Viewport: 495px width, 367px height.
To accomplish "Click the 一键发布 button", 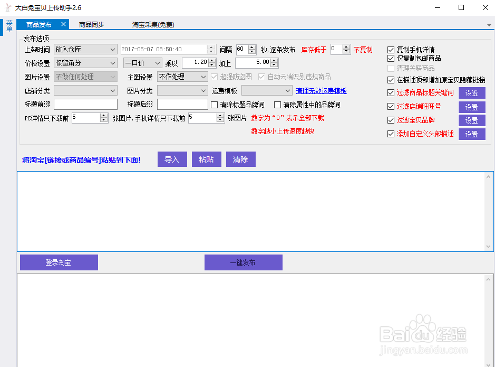I will 244,262.
